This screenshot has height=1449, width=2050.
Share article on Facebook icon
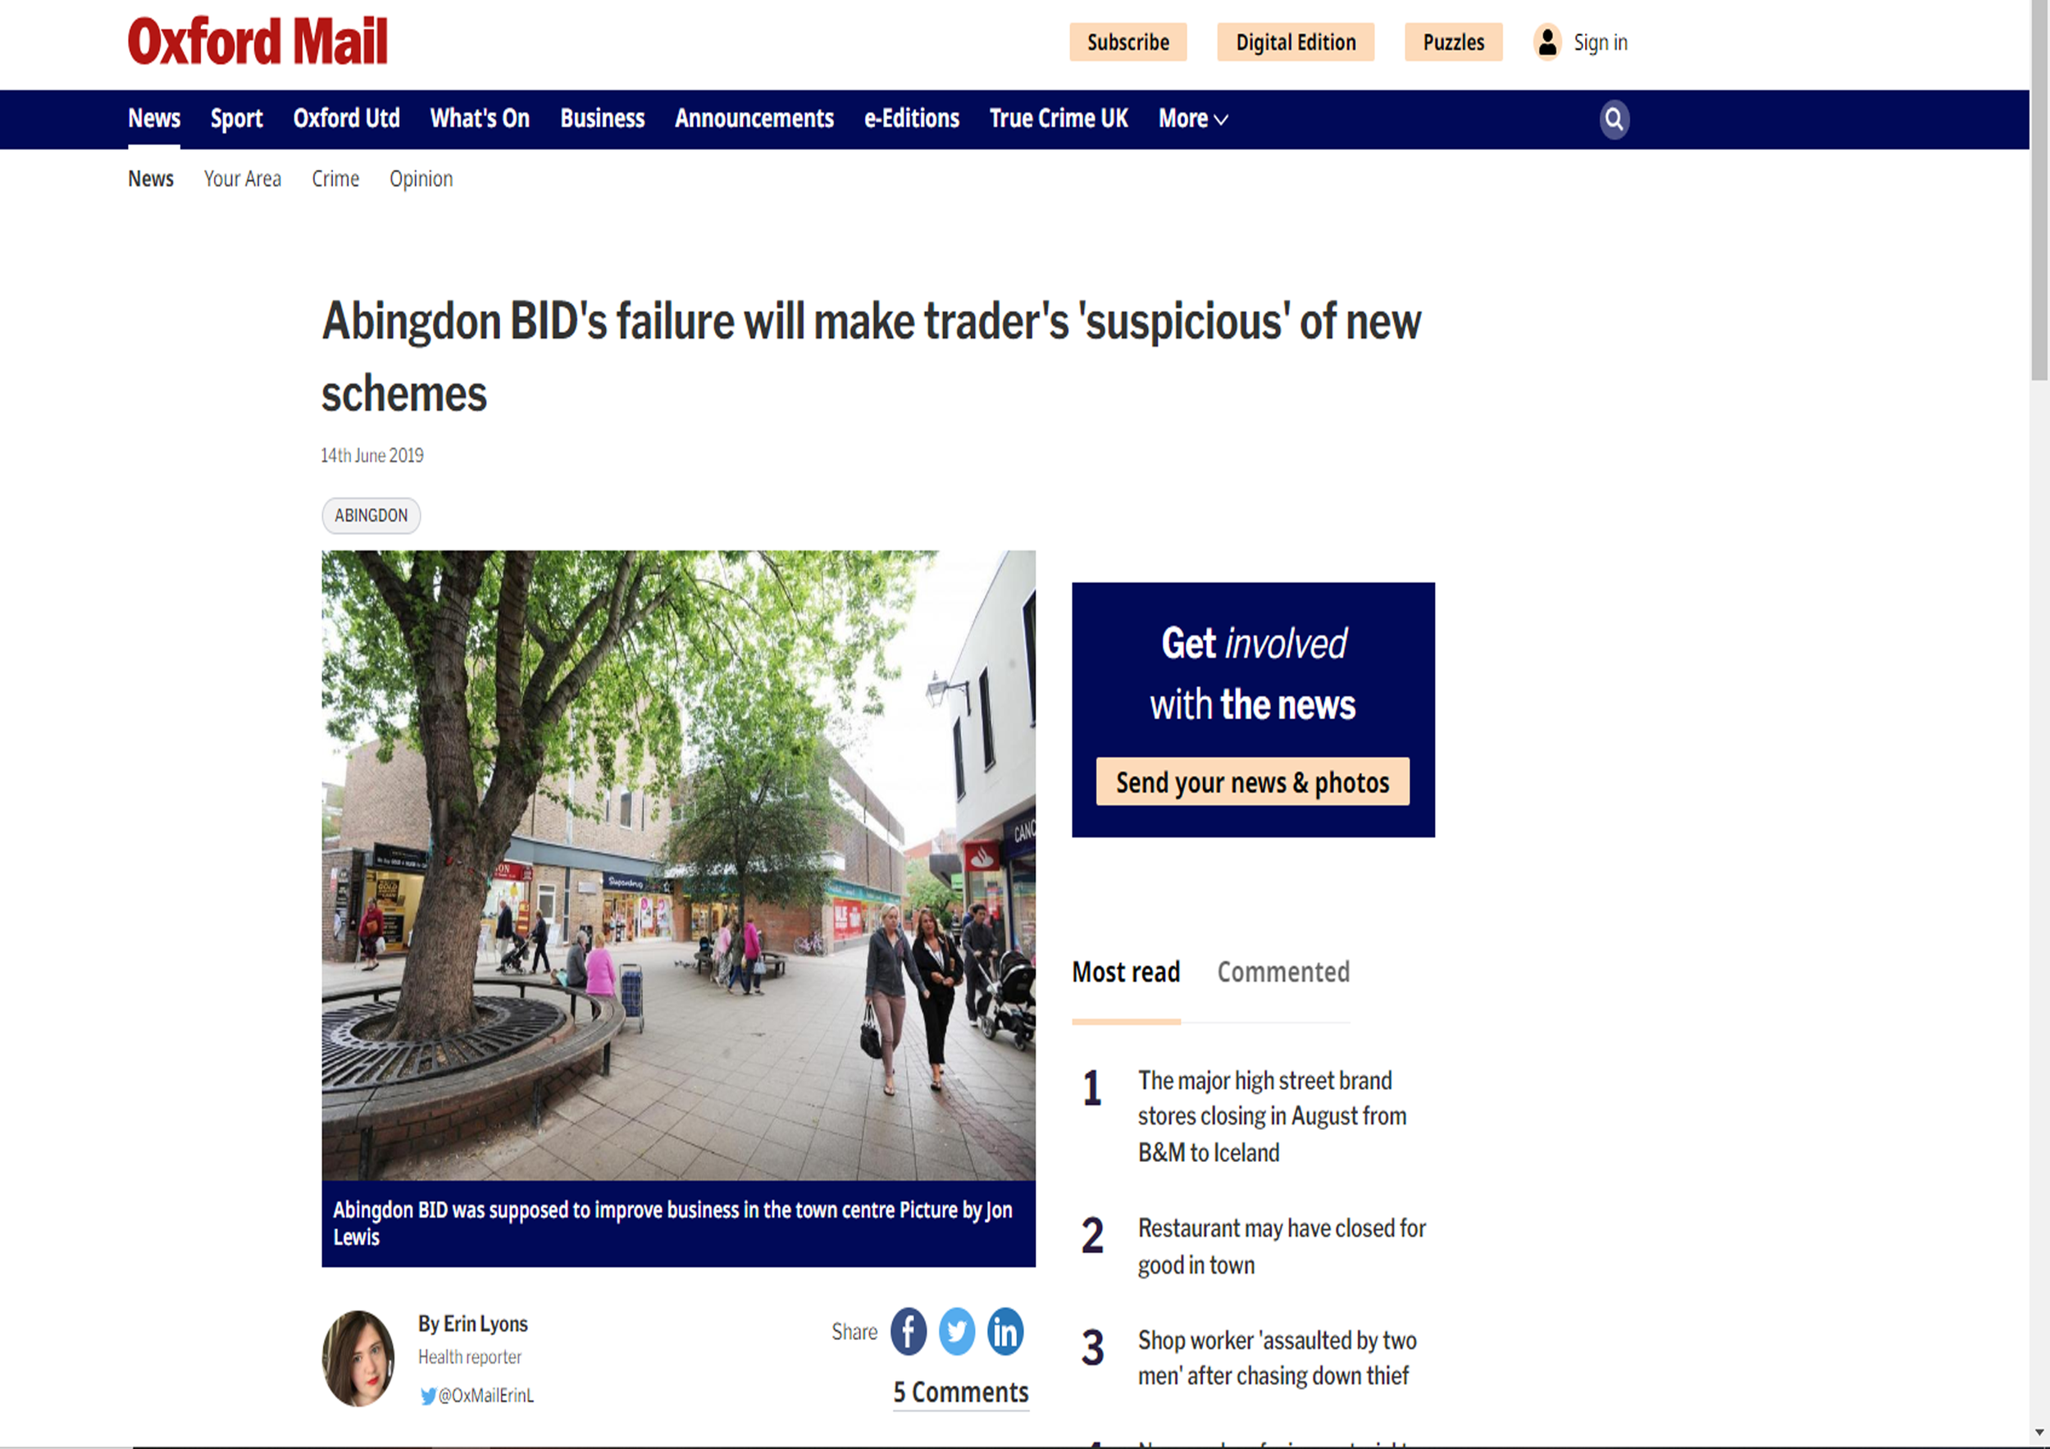(908, 1331)
